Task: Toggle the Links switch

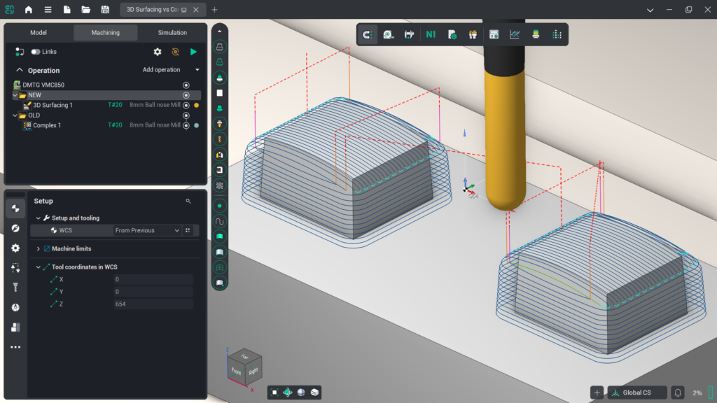Action: point(35,52)
